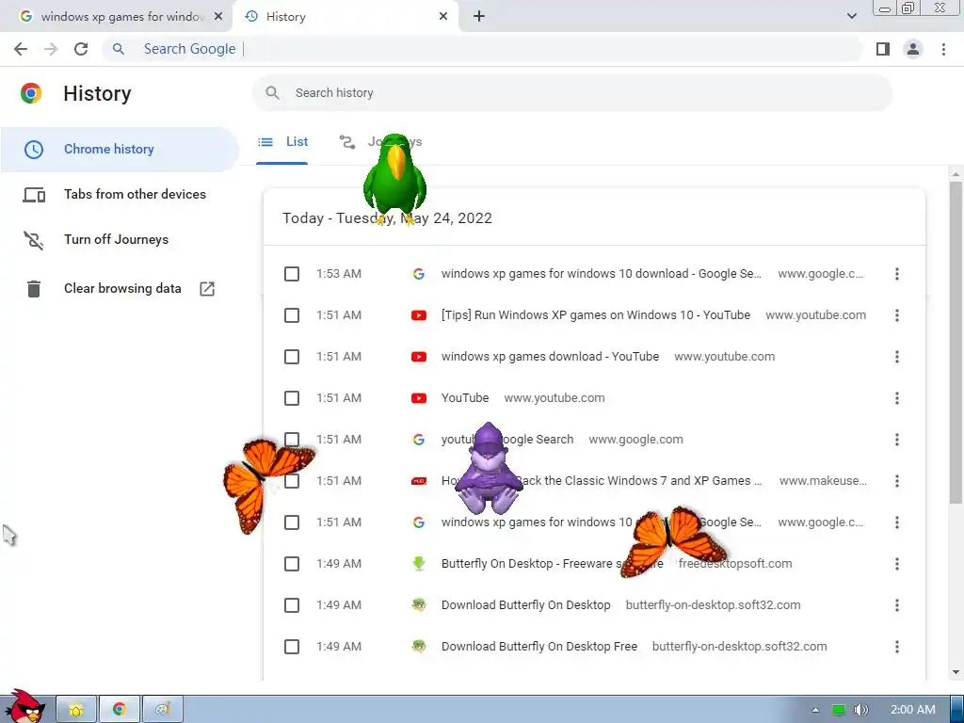Open more actions for 1:53 AM Google Search entry
Screen dimensions: 964x723
point(897,274)
